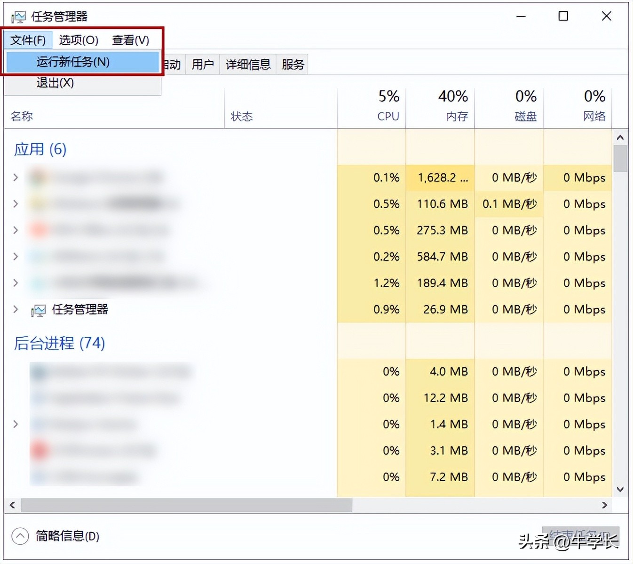
Task: Choose 退出(X) from the file menu
Action: click(83, 83)
